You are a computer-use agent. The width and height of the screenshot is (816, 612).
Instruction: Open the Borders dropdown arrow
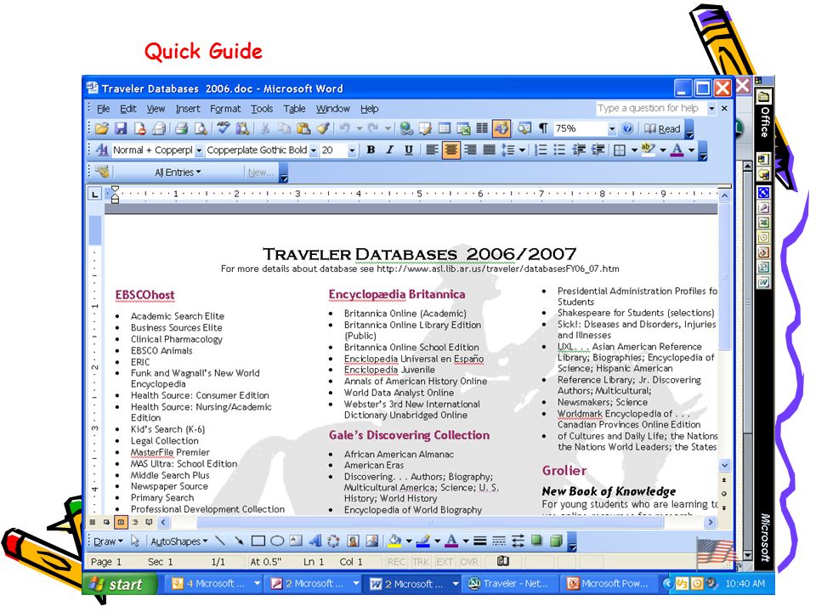tap(634, 150)
